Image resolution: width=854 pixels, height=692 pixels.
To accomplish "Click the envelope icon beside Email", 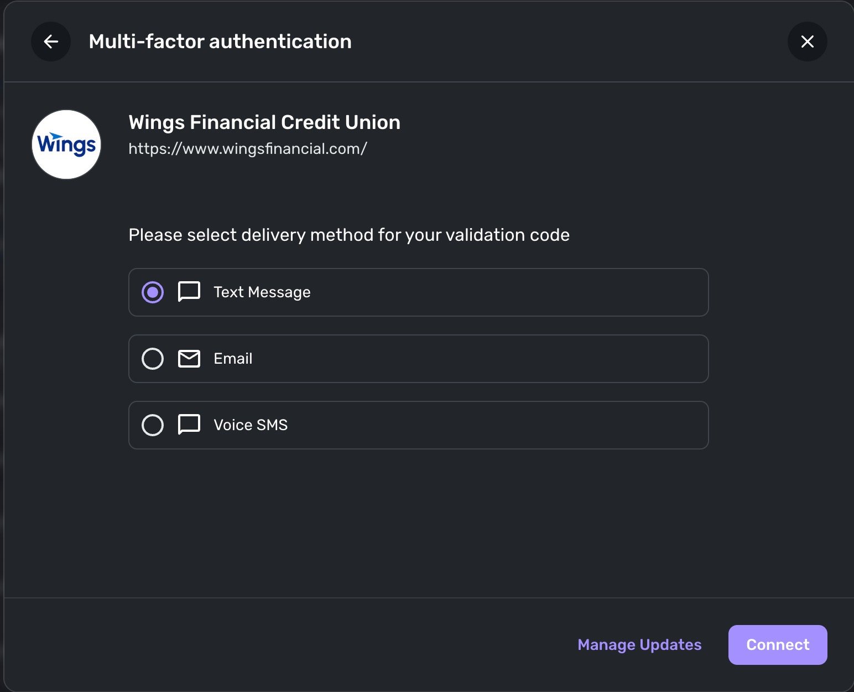I will (189, 359).
